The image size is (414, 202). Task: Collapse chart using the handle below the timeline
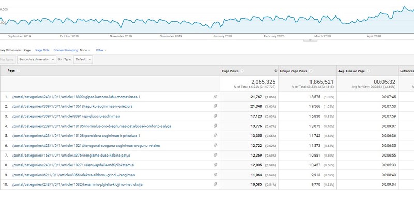[310, 40]
